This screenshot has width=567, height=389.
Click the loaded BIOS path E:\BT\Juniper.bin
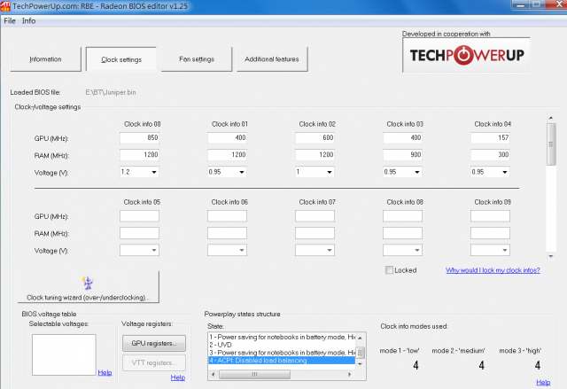[x=111, y=92]
